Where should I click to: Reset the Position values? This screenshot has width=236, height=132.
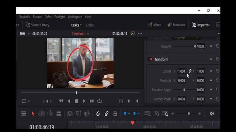pyautogui.click(x=218, y=80)
